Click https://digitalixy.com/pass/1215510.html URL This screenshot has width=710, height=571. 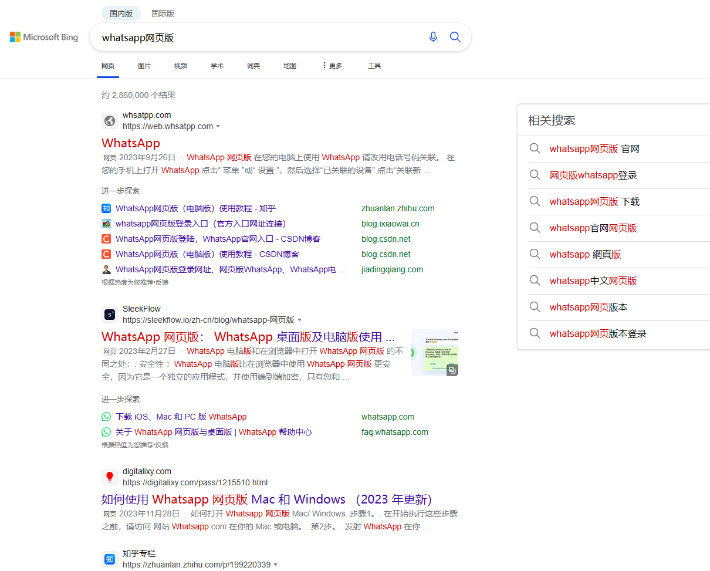tap(195, 482)
